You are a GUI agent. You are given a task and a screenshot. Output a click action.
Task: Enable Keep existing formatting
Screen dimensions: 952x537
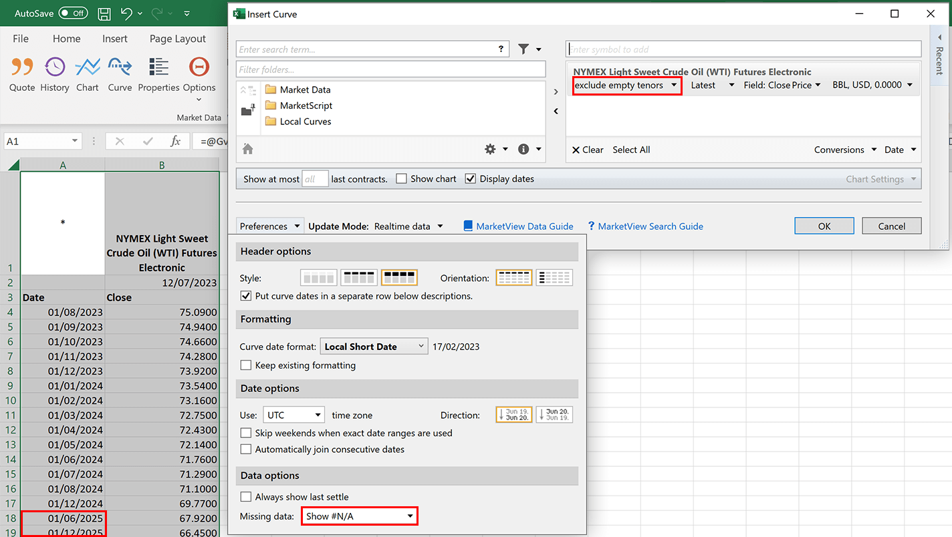coord(245,365)
